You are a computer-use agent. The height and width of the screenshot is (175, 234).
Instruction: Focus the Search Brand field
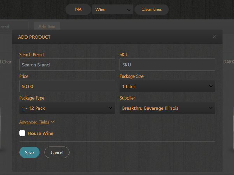pos(67,65)
